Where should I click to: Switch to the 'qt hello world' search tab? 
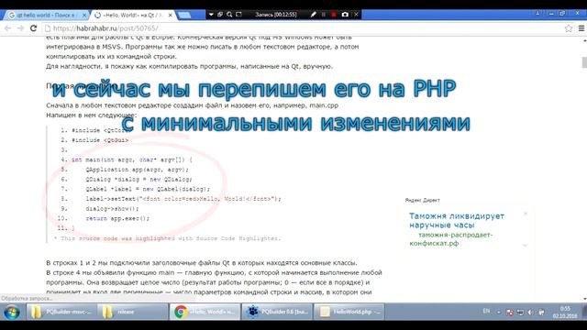[x=45, y=15]
